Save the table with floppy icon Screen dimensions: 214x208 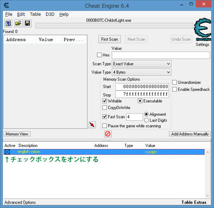pyautogui.click(x=28, y=23)
